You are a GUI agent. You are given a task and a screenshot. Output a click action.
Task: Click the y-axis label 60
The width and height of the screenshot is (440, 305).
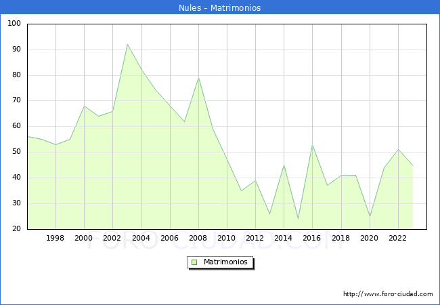pos(16,126)
